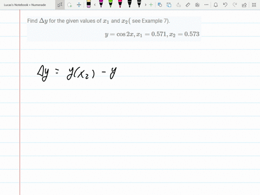Viewport: 260px width, 195px height.
Task: Pick the purple pen
Action: pyautogui.click(x=101, y=4)
